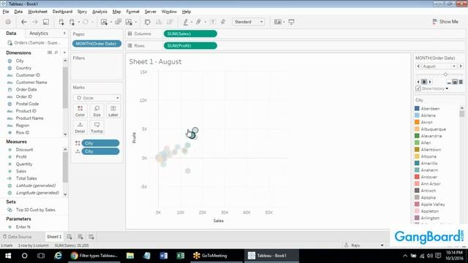The width and height of the screenshot is (468, 263).
Task: Open the Analysis menu
Action: [x=99, y=12]
